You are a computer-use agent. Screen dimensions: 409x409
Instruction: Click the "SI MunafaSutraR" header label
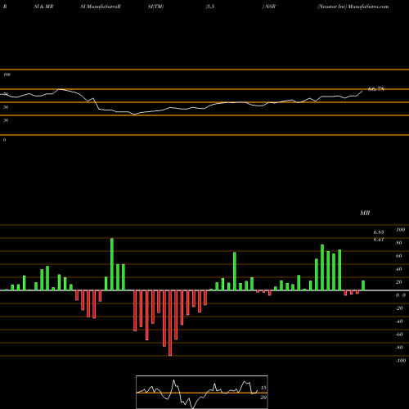click(x=101, y=7)
